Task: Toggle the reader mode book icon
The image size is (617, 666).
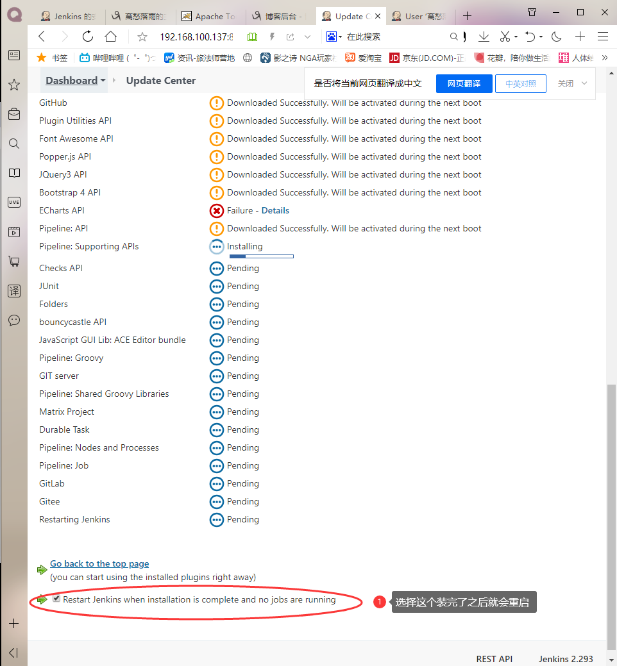Action: [x=253, y=37]
